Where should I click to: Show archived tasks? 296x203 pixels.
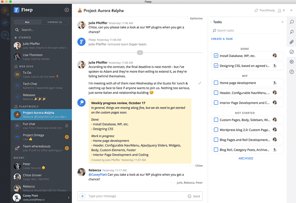click(x=246, y=158)
